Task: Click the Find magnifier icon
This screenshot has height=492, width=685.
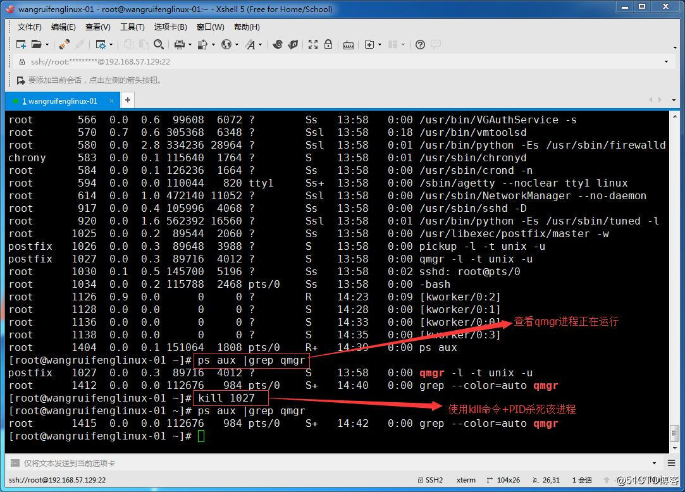Action: [159, 44]
